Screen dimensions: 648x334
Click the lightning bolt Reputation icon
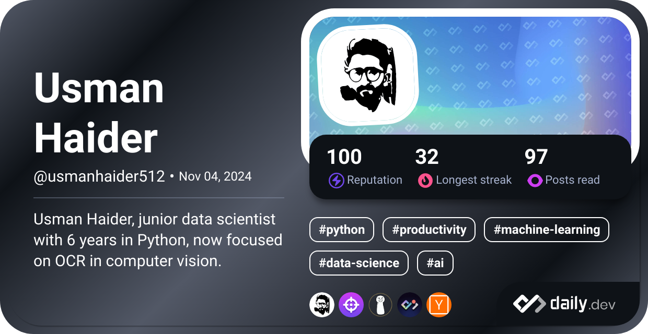[336, 181]
